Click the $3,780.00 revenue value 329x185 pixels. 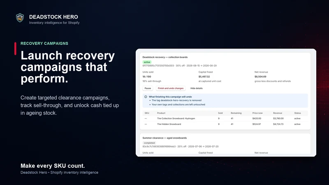278,118
